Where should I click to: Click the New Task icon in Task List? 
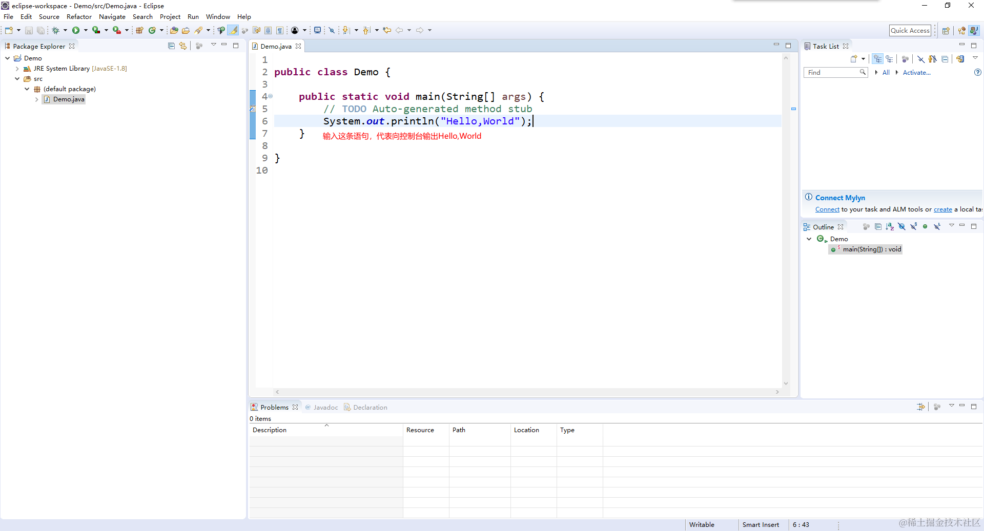point(854,59)
